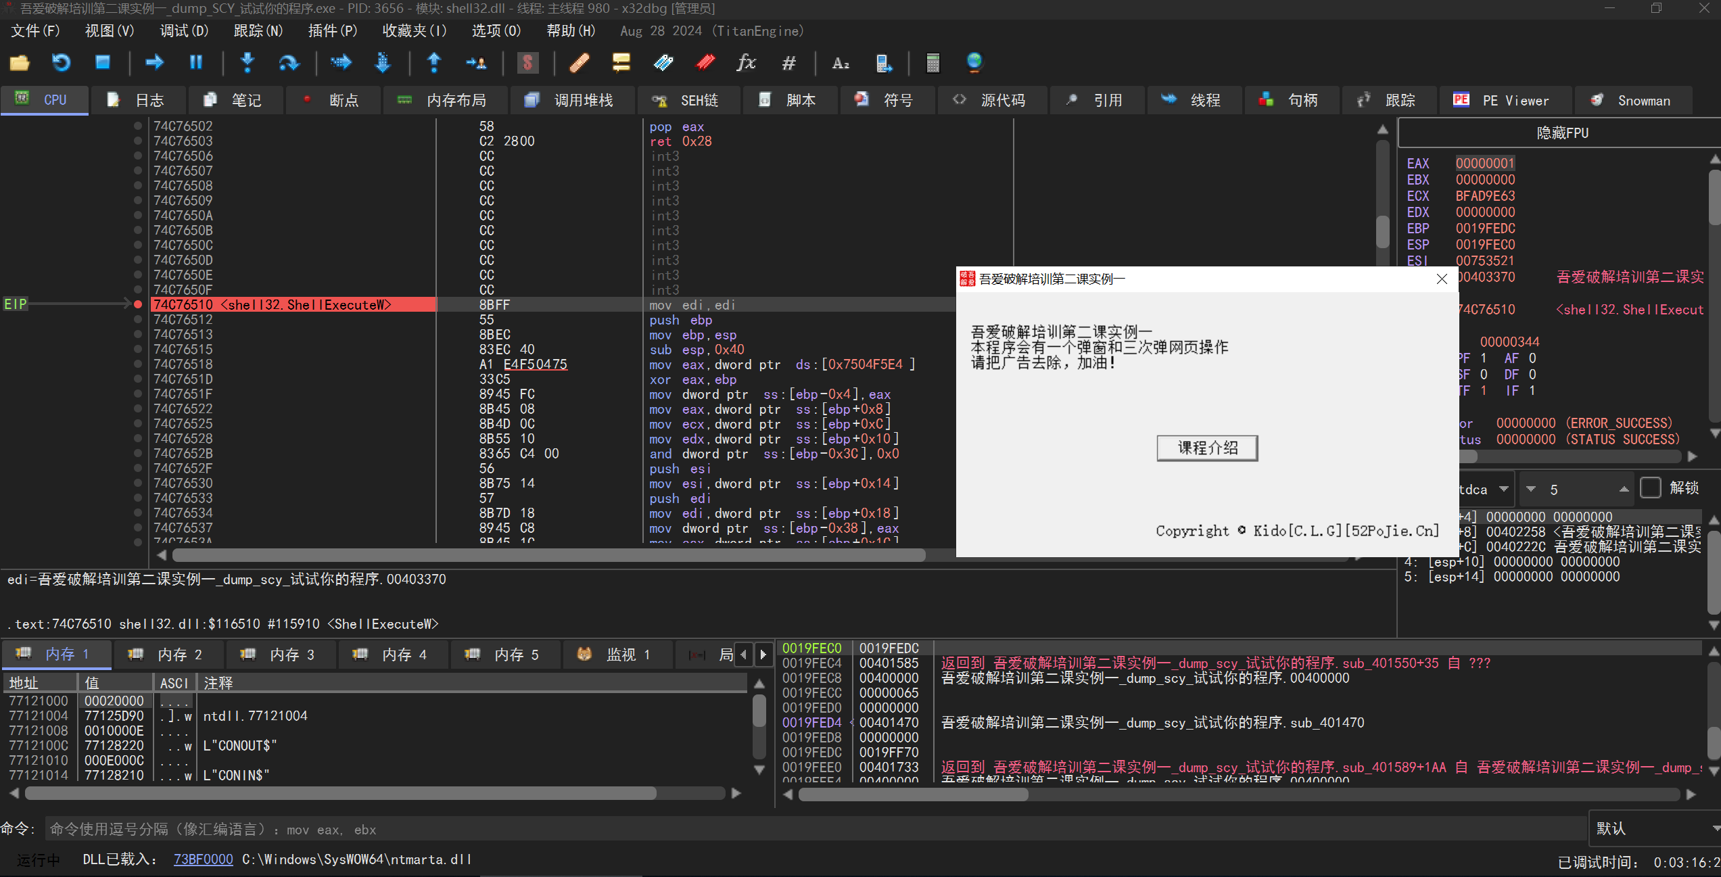Open a file with the folder icon
Viewport: 1721px width, 877px height.
click(19, 63)
